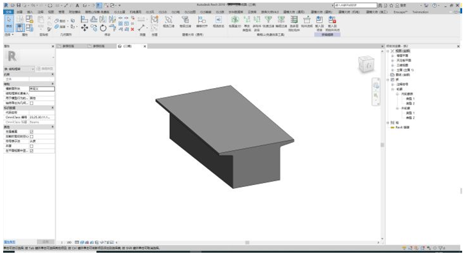This screenshot has height=254, width=466.
Task: Toggle the 加载时剪切的空心 checkbox
Action: pyautogui.click(x=31, y=136)
